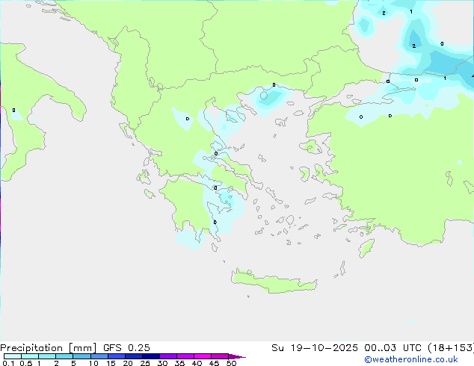Image resolution: width=474 pixels, height=366 pixels.
Task: Click the '0.1' scale label
Action: 8,363
